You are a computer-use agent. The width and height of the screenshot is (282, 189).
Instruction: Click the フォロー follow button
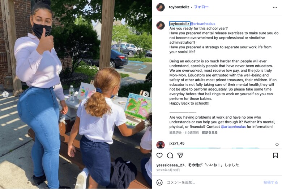click(x=201, y=7)
